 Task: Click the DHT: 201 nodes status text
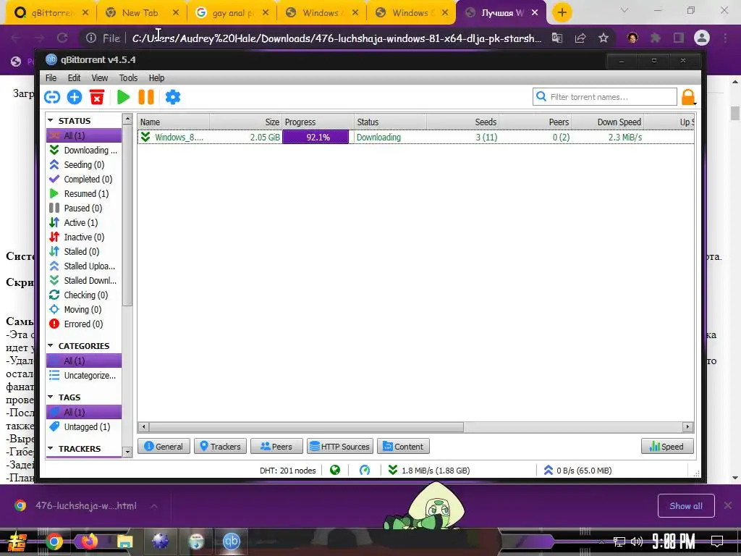pos(288,471)
